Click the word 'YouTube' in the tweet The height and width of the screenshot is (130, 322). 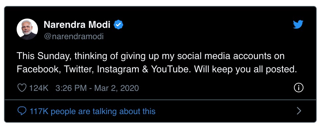pos(170,69)
